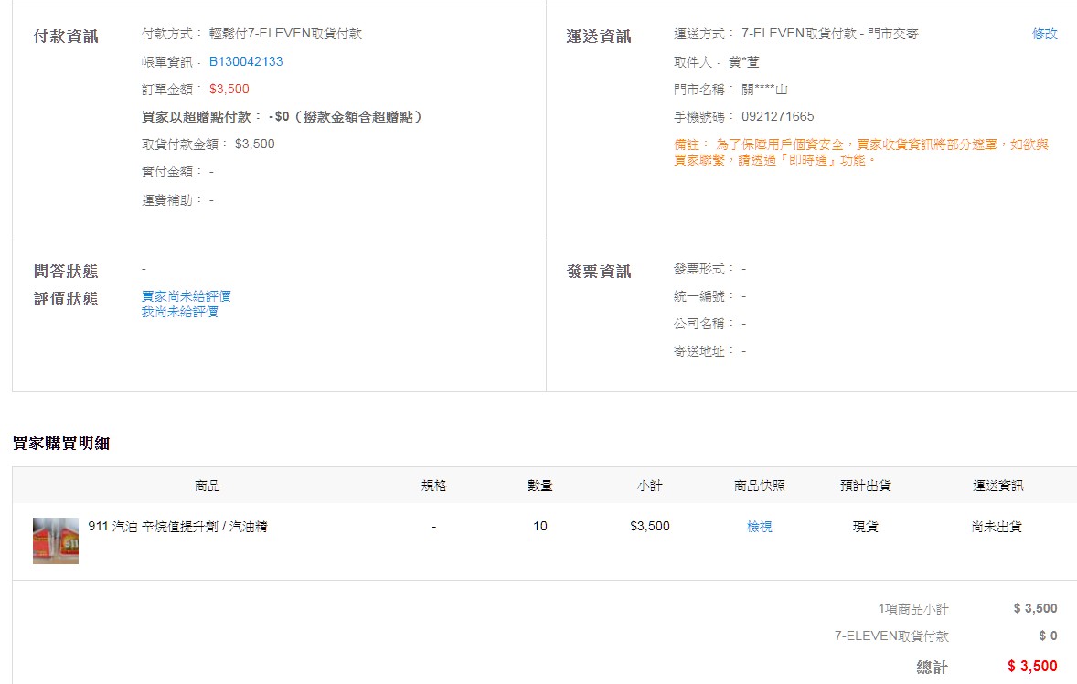Screen dimensions: 1077x684
Task: Click the orange 備註 privacy notice text
Action: tap(859, 152)
